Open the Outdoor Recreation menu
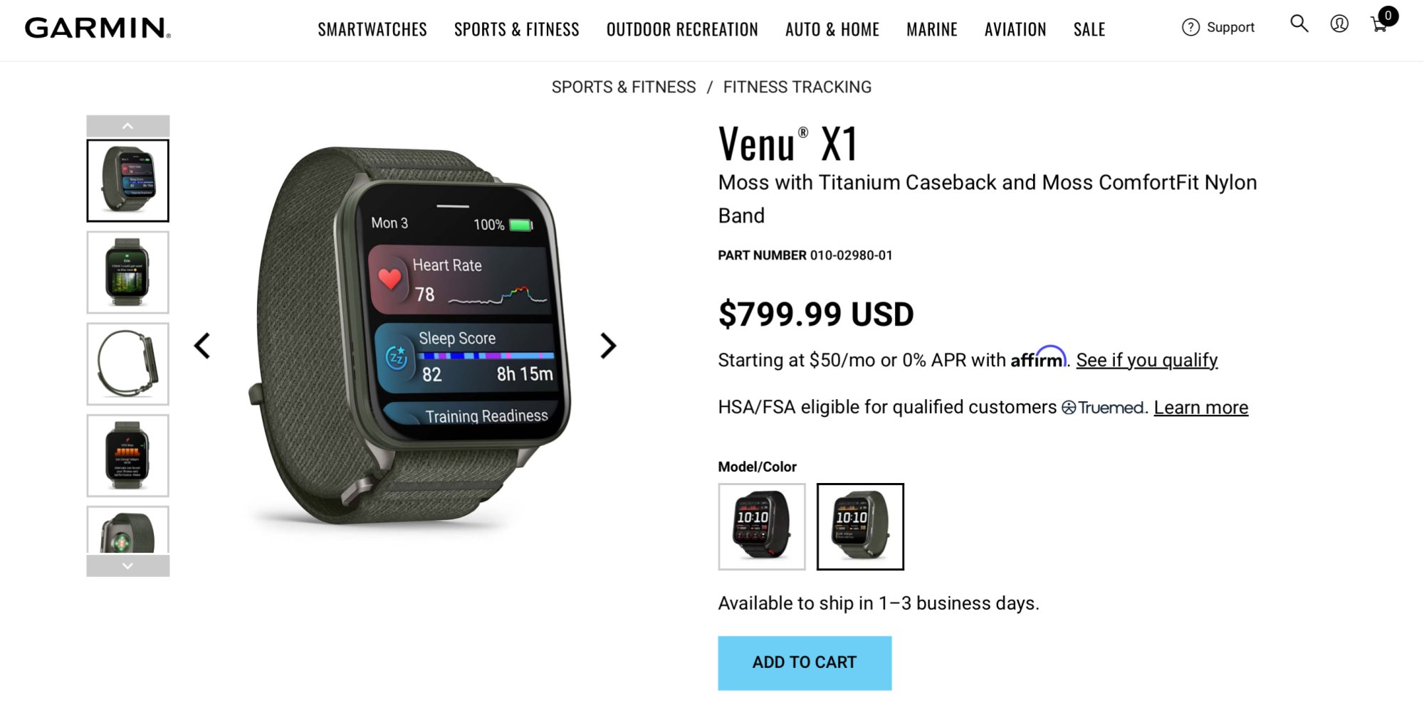Viewport: 1424px width, 705px height. tap(682, 29)
